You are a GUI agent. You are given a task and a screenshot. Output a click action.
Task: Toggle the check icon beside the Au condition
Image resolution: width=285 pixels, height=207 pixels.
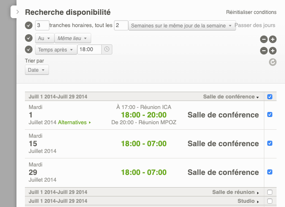coord(29,38)
